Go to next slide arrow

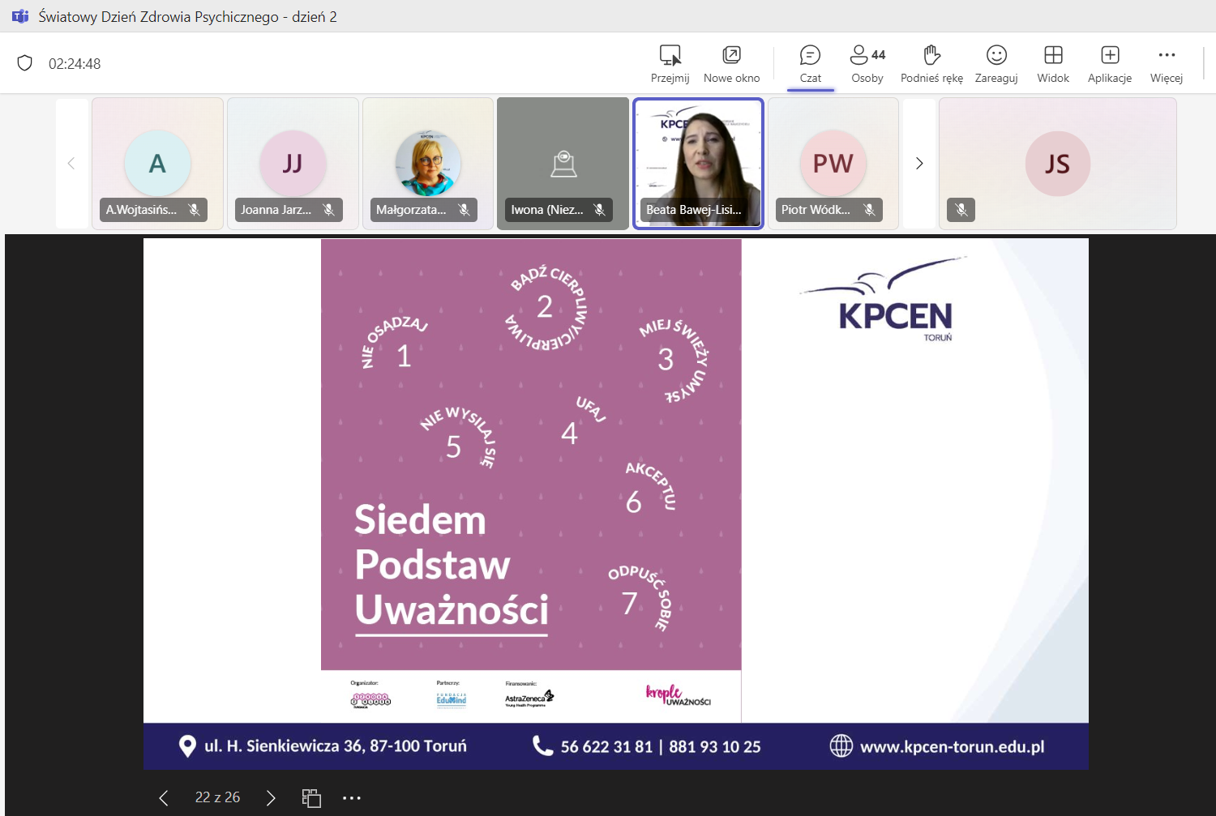coord(271,797)
